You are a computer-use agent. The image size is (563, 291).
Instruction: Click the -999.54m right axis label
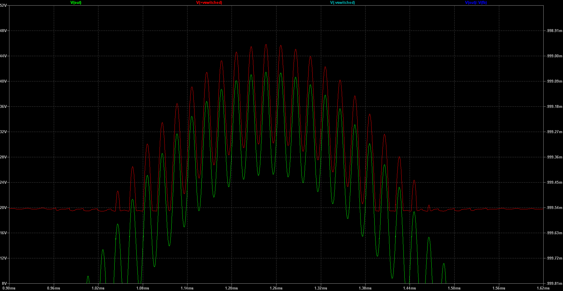click(554, 208)
